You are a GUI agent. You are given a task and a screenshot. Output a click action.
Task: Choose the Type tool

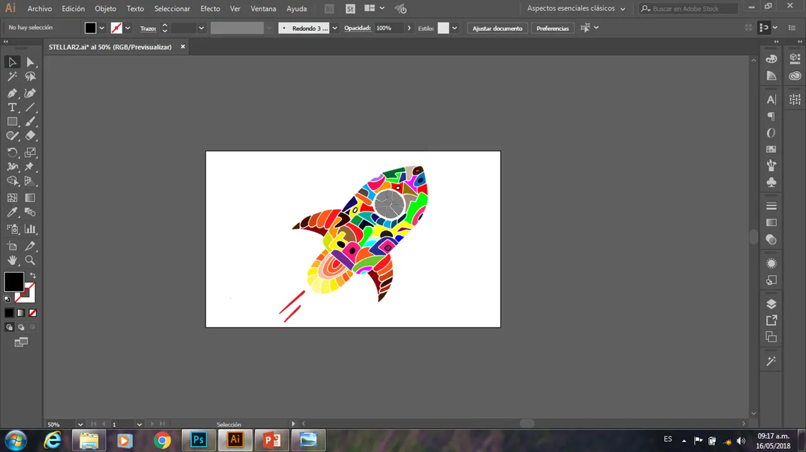pos(12,107)
